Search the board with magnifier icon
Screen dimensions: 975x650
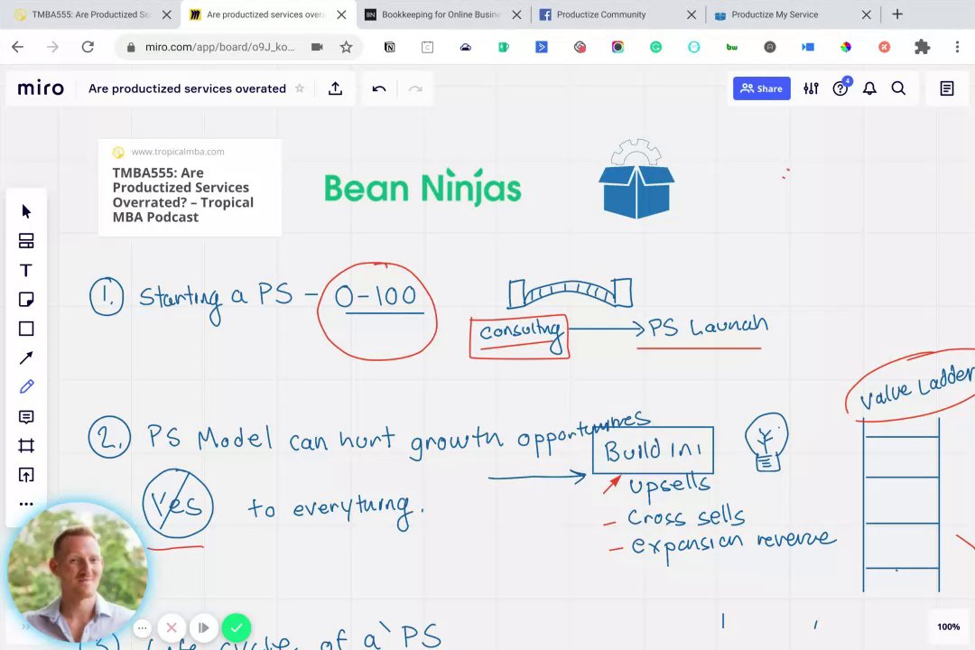tap(898, 88)
